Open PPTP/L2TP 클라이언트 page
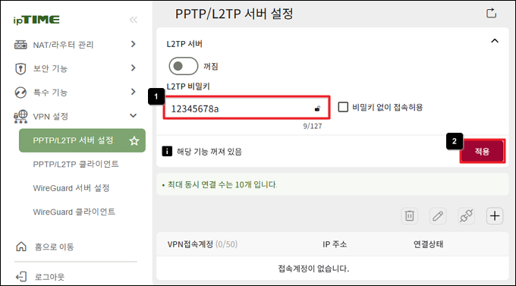Image resolution: width=516 pixels, height=286 pixels. click(x=76, y=164)
